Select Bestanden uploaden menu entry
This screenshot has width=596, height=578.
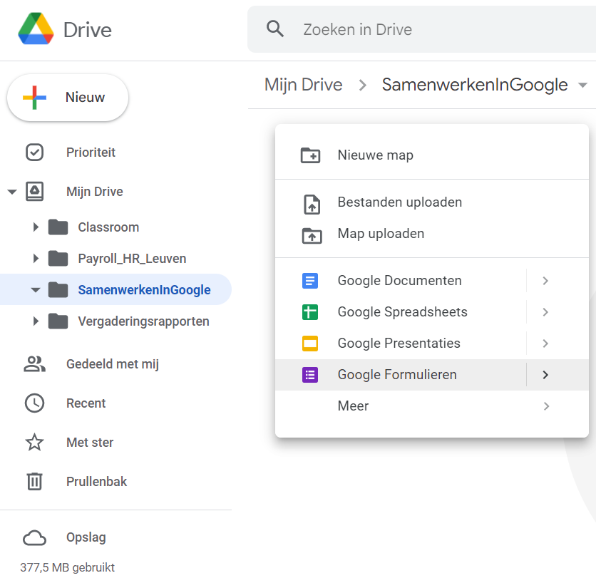(x=432, y=202)
